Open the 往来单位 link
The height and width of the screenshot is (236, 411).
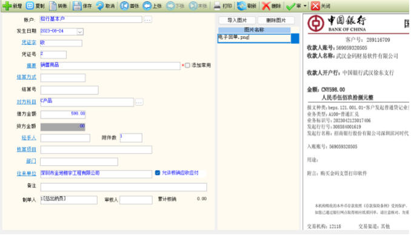click(27, 174)
